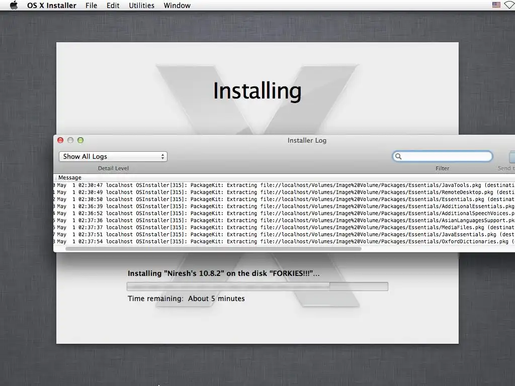Select the AdditionalEssentials.pkg log row
515x386 pixels.
[284, 207]
